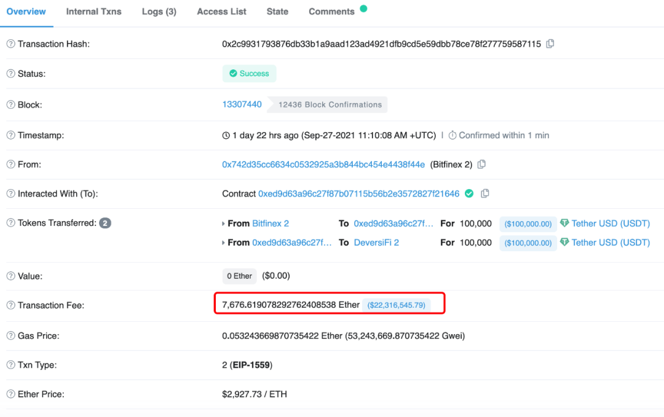
Task: Copy the contract address
Action: (485, 193)
